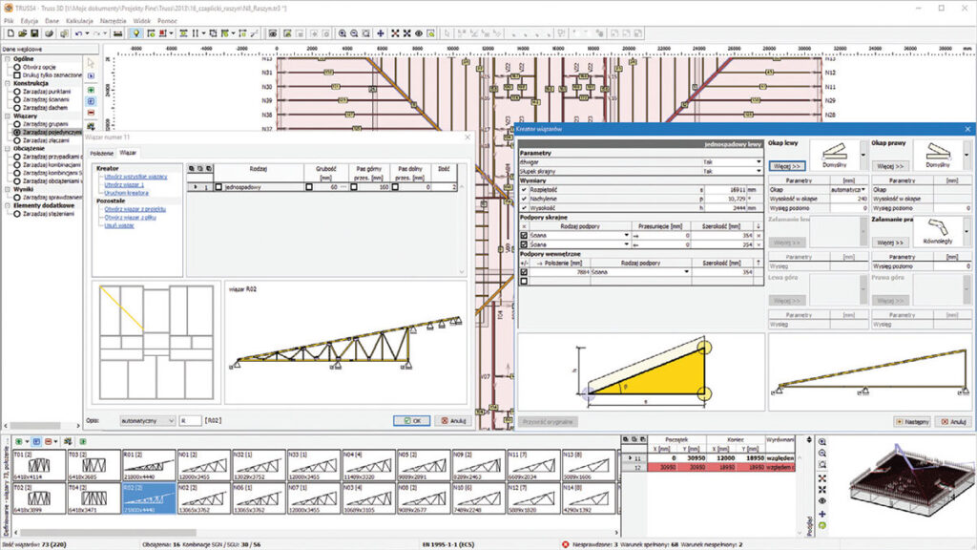
Task: Click Następny button in Kreator wiązarów
Action: [912, 421]
